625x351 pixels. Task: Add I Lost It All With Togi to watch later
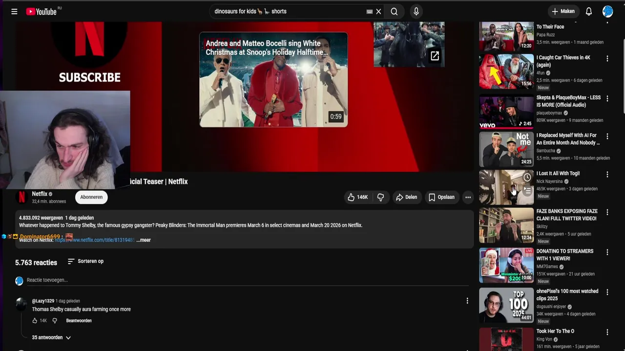coord(527,177)
